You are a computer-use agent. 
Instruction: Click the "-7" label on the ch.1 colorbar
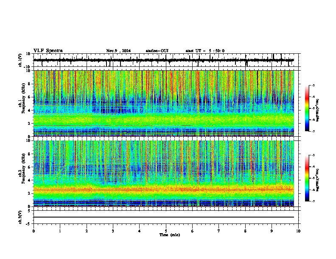(x=313, y=131)
